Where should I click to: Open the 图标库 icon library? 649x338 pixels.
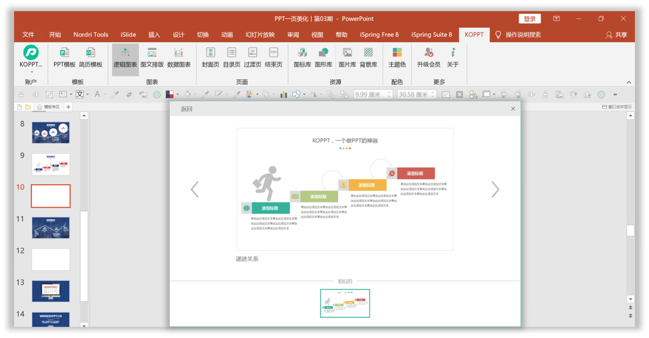[302, 58]
